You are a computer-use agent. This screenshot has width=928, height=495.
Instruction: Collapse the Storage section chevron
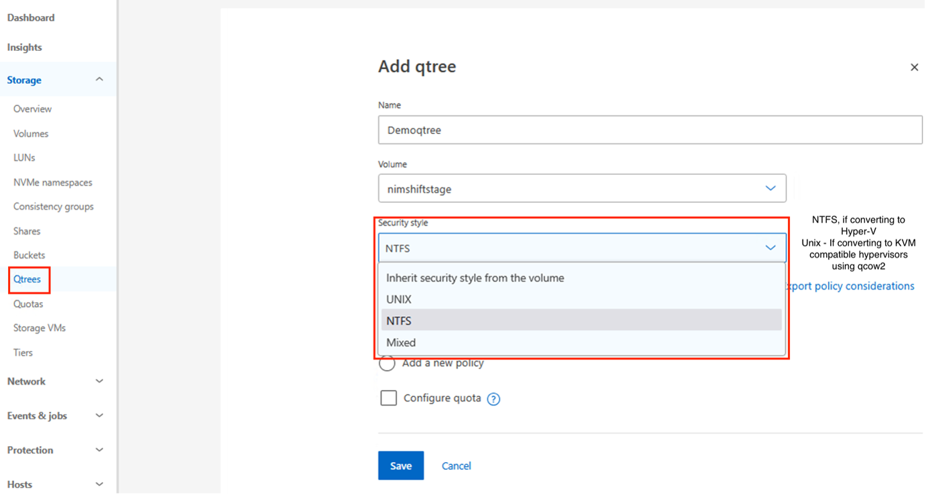point(99,80)
